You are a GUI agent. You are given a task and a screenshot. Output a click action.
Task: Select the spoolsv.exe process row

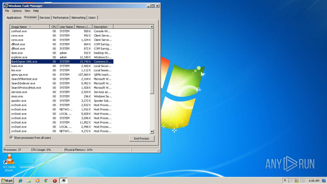62,101
